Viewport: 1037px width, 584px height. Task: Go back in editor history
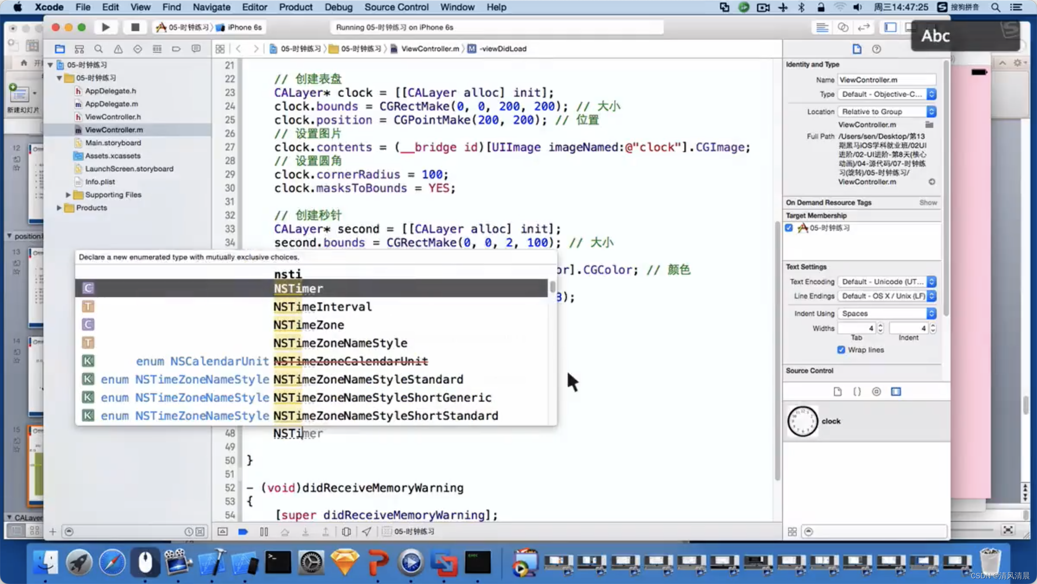click(239, 49)
